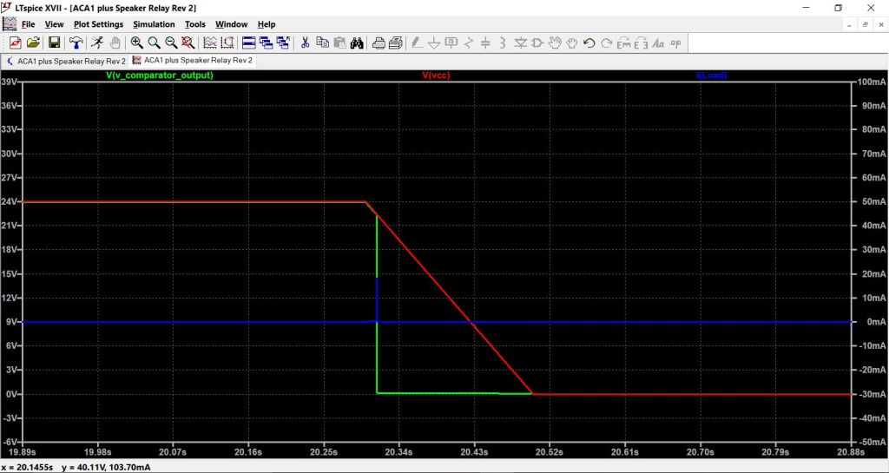Select the Pan magnifier icon
Screen dimensions: 889x473
pos(154,43)
